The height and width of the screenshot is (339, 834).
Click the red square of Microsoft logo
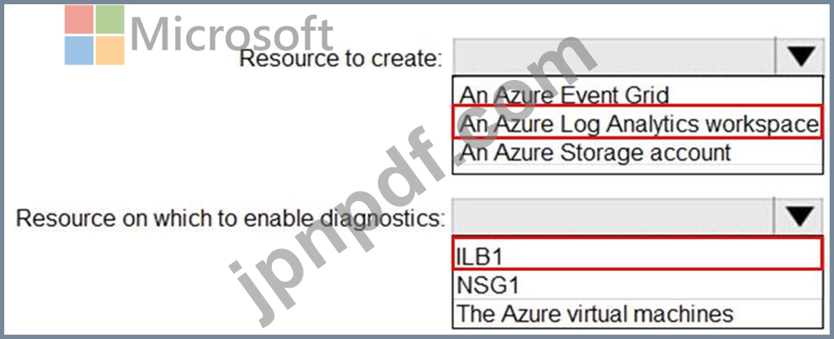pos(79,19)
